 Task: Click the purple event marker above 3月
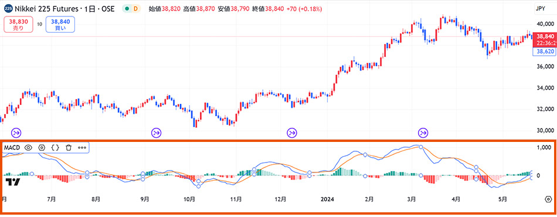(423, 133)
